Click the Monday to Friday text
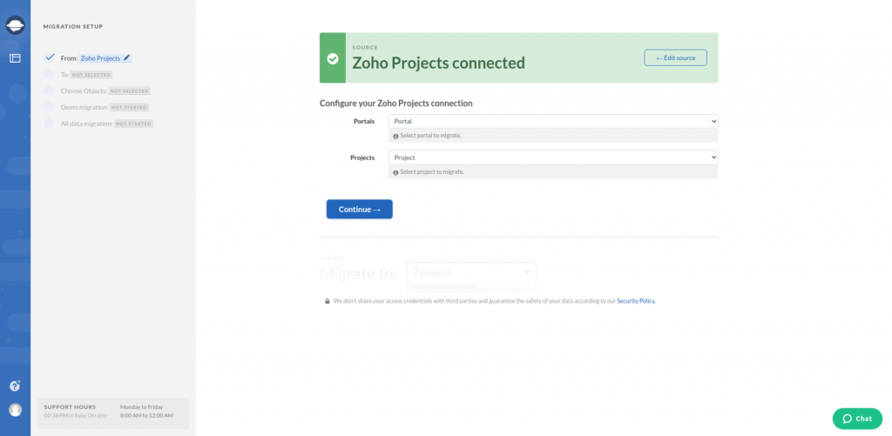This screenshot has height=436, width=892. [142, 407]
